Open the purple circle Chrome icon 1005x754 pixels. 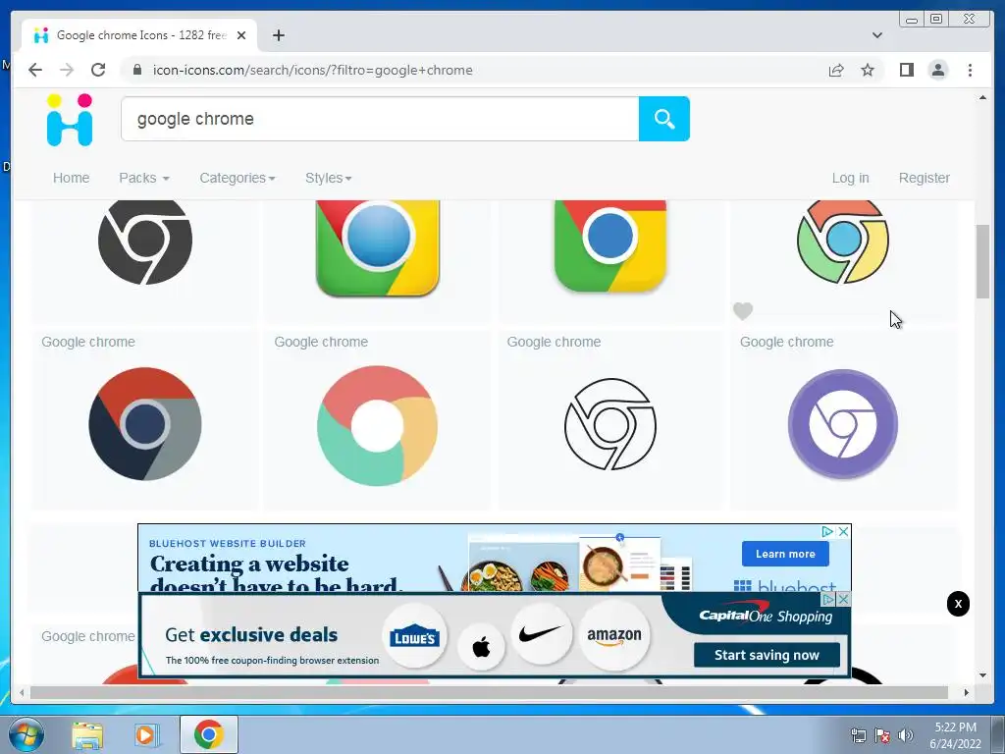(x=843, y=424)
